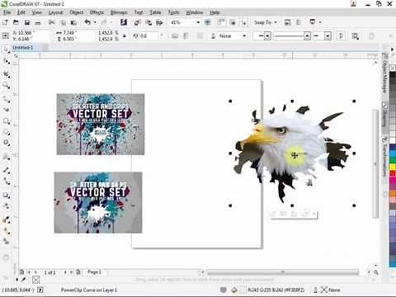Select the Polygon tool

[x=6, y=143]
